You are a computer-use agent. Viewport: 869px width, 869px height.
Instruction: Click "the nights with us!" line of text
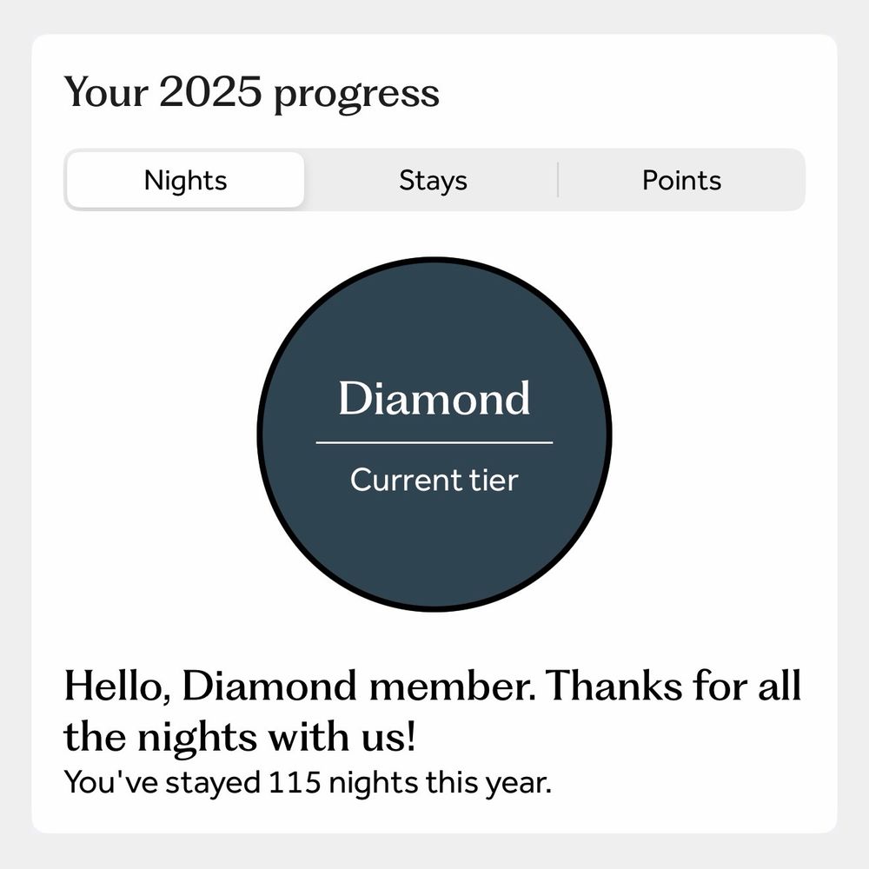tap(240, 737)
